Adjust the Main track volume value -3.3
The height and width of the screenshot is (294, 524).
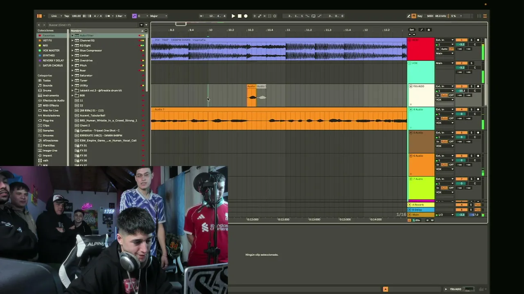tap(461, 215)
